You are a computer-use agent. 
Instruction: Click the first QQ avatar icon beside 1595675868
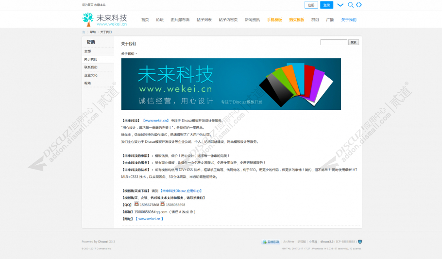(136, 204)
